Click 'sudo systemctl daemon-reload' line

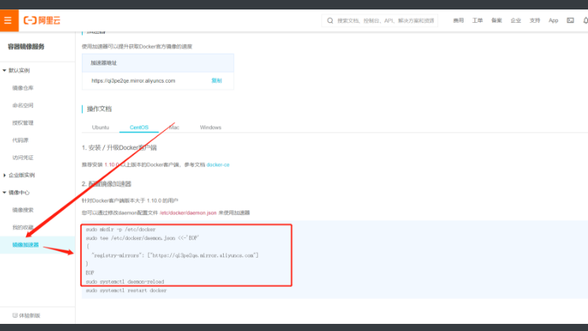pyautogui.click(x=125, y=281)
